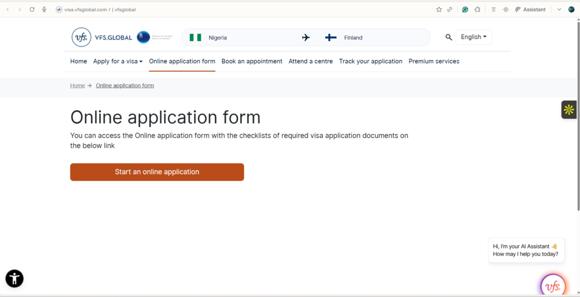The height and width of the screenshot is (297, 580).
Task: Bookmark page with the star icon
Action: coord(439,10)
